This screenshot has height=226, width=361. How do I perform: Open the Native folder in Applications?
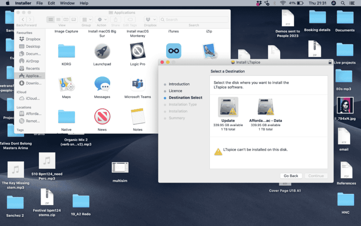[x=66, y=117]
